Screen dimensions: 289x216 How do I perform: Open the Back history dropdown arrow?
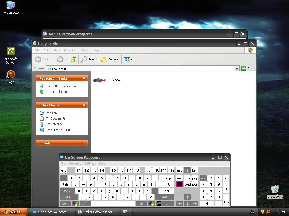[52, 59]
